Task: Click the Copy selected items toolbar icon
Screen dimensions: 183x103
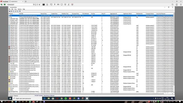Action: pos(14,11)
